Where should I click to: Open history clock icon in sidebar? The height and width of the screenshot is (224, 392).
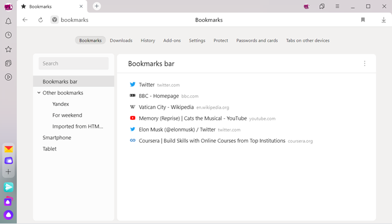point(8,35)
